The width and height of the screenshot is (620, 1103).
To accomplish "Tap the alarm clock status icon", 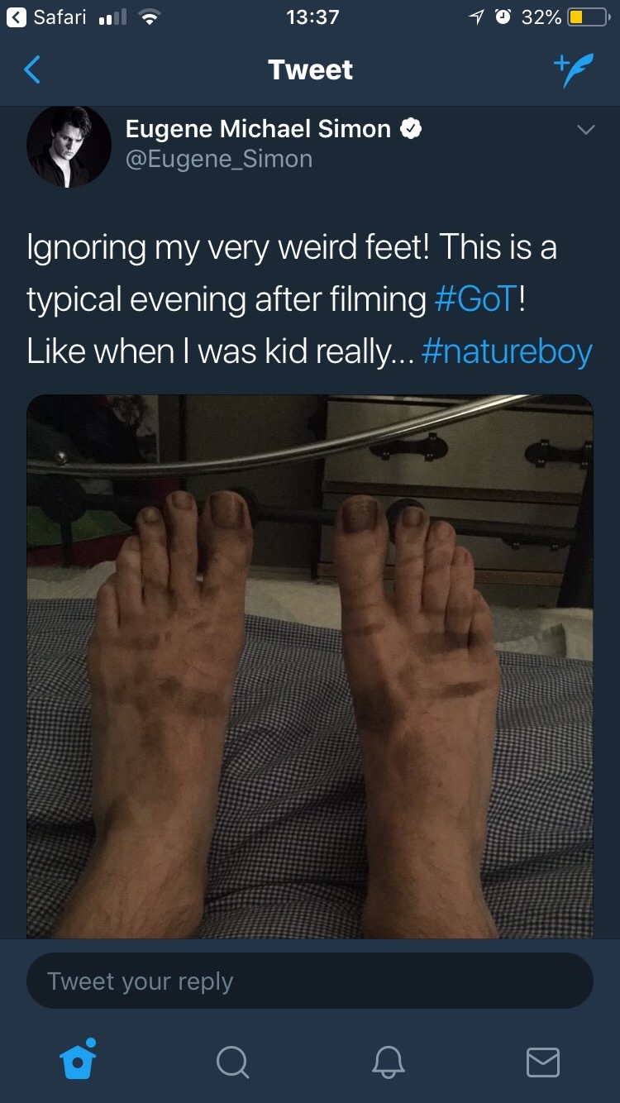I will [x=503, y=17].
